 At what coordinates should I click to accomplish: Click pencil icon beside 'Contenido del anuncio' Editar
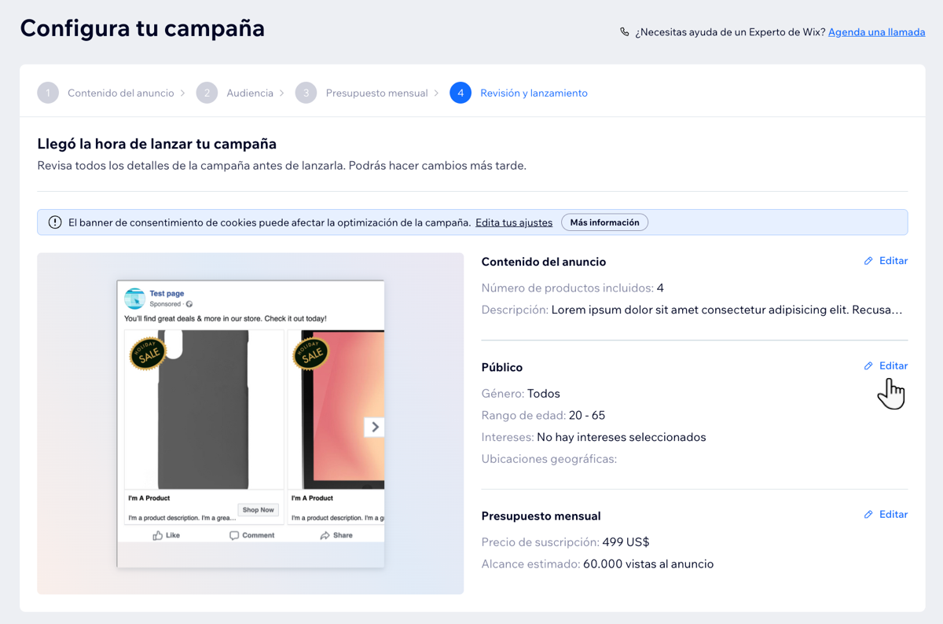868,261
